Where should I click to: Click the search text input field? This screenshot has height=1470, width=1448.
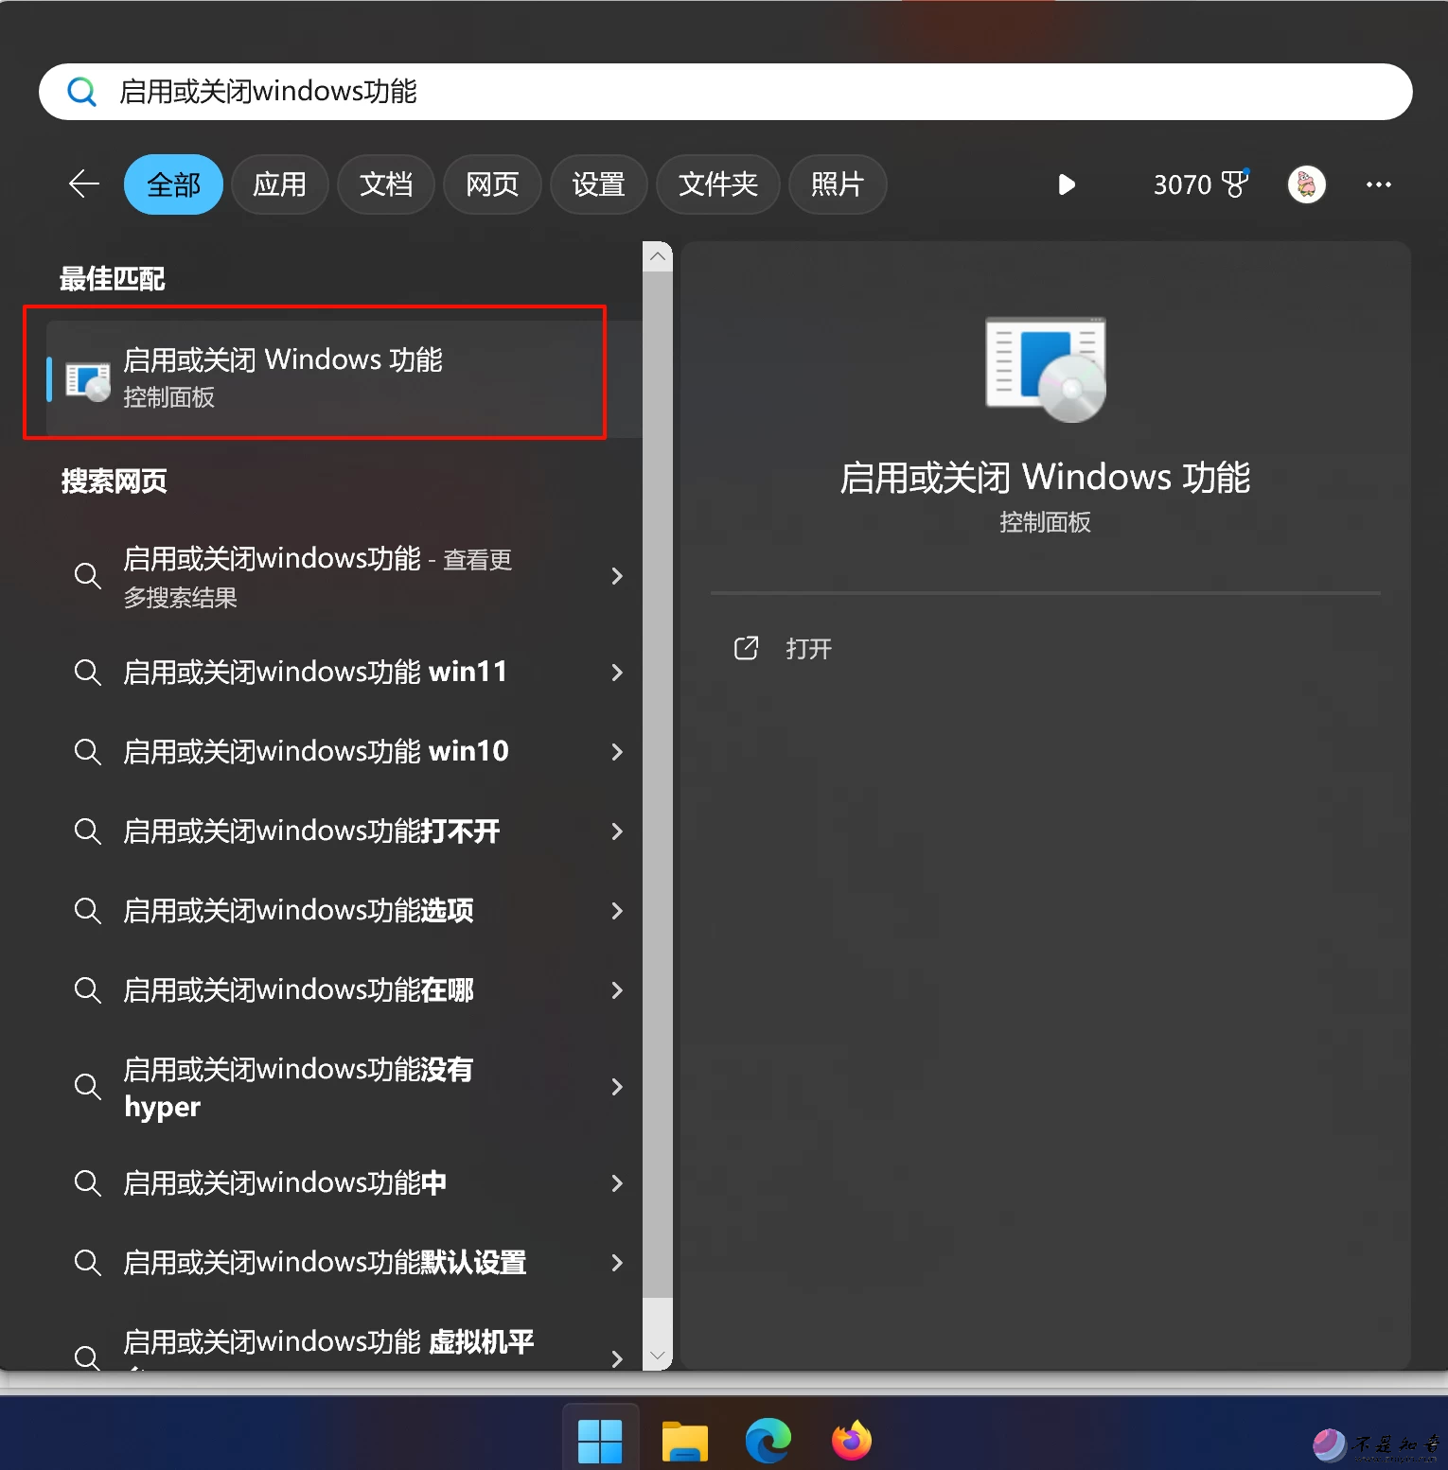(725, 92)
